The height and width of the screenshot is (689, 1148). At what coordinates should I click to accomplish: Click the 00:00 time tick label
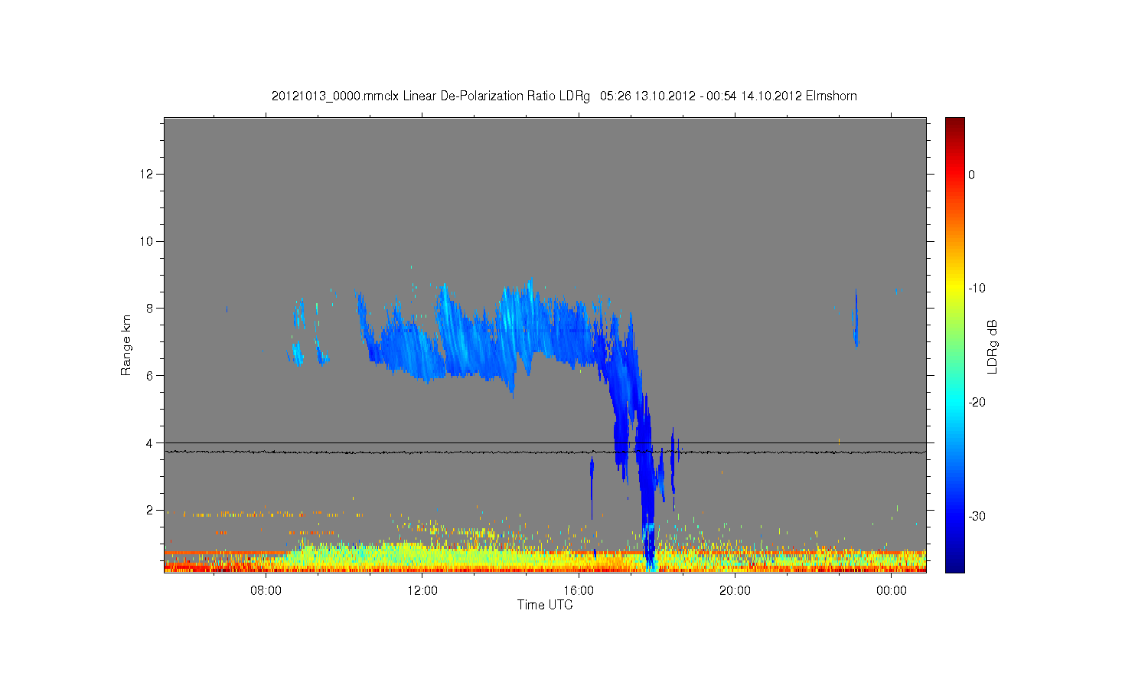(891, 590)
